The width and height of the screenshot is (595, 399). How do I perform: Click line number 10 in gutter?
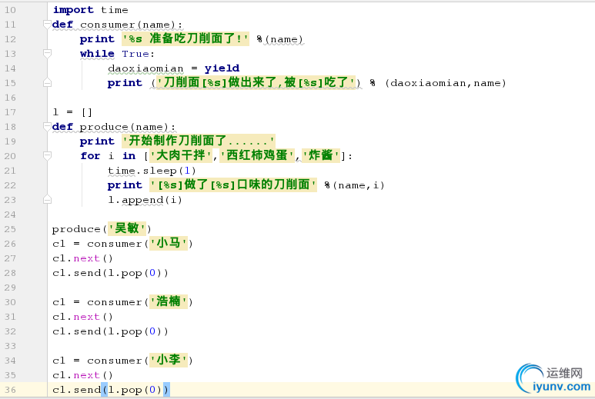10,10
